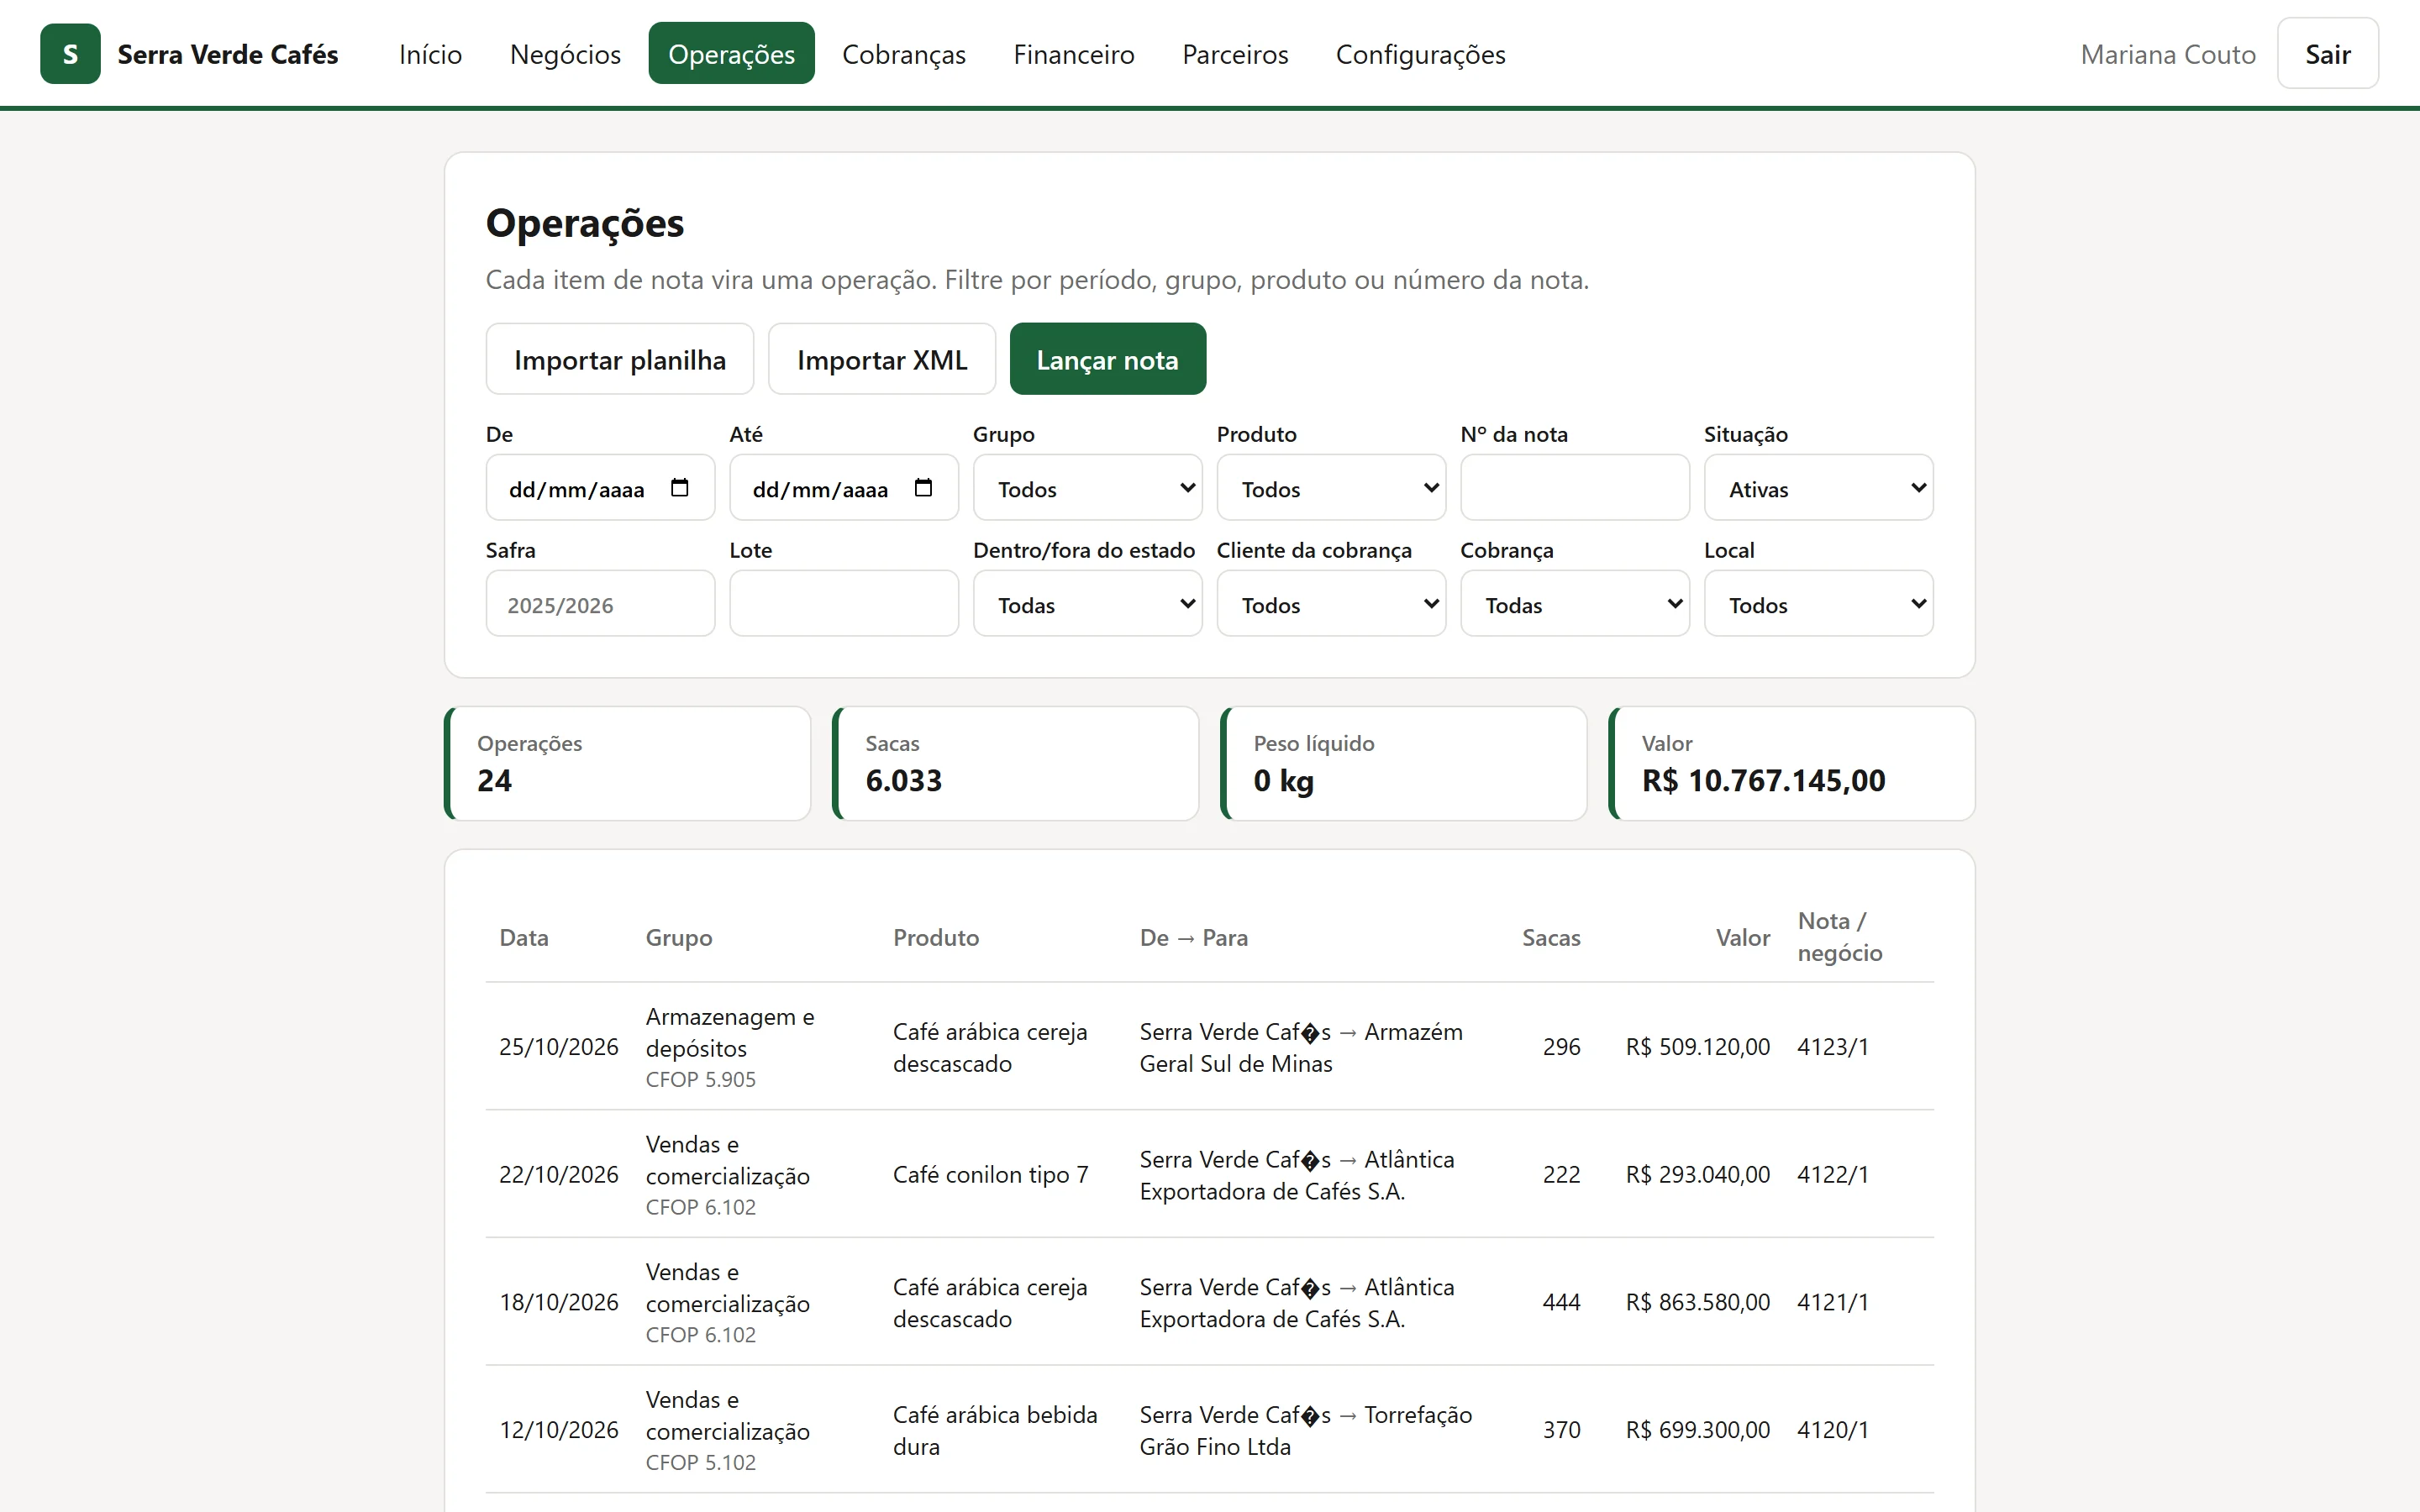Focus the Nº da nota input field
The width and height of the screenshot is (2420, 1512).
1575,488
